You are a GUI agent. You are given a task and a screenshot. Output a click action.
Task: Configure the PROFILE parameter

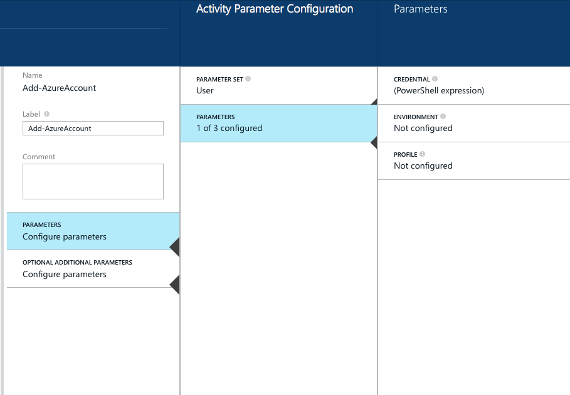pyautogui.click(x=474, y=161)
